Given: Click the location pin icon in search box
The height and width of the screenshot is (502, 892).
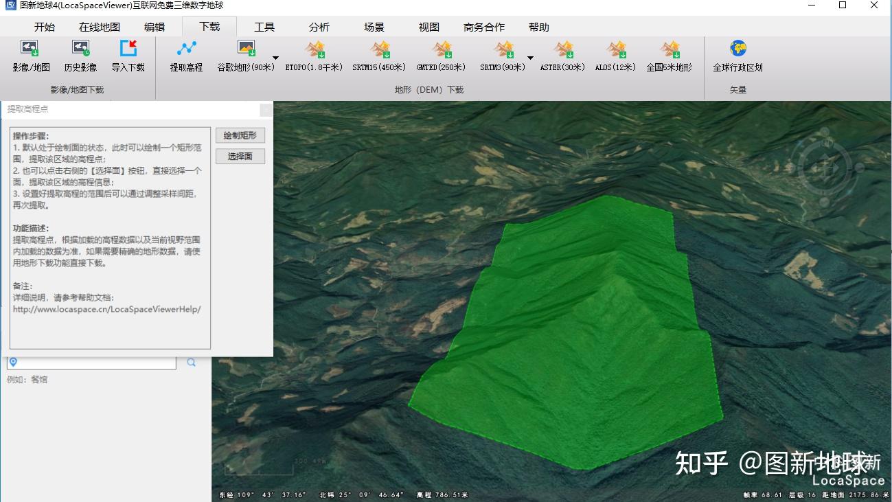Looking at the screenshot, I should (x=13, y=362).
